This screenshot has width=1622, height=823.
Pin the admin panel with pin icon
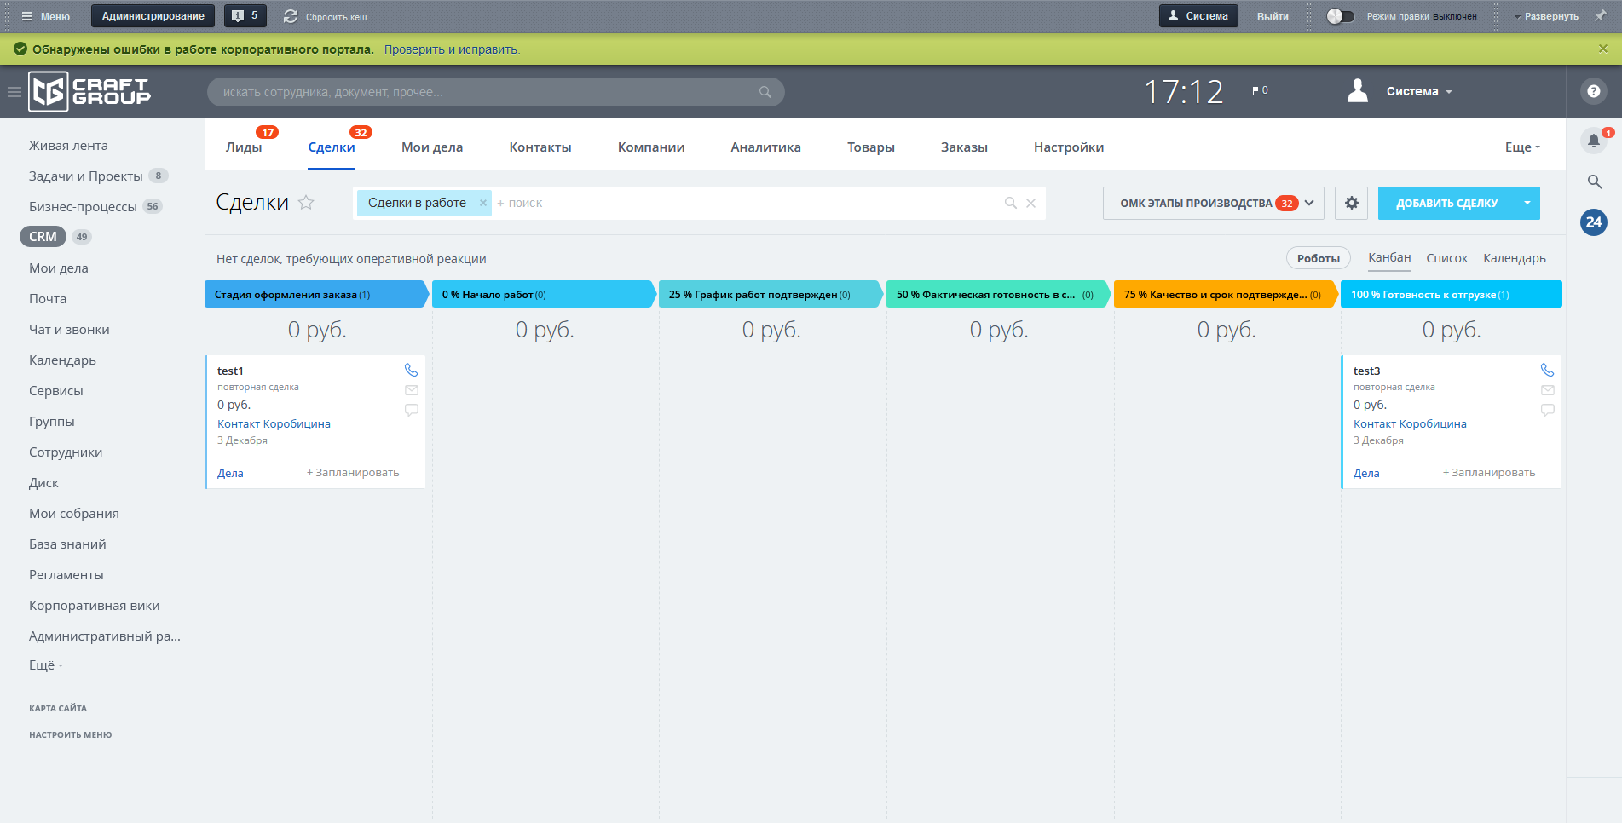[1602, 15]
